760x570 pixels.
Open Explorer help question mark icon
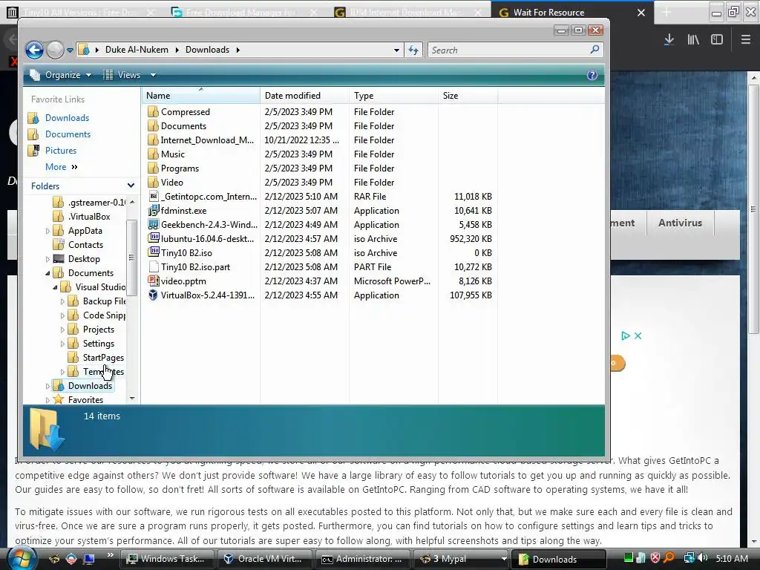pos(592,75)
